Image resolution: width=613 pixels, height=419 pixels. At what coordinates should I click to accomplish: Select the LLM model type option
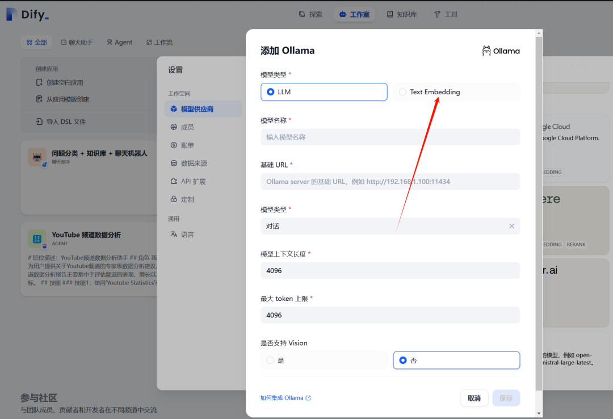(x=324, y=91)
